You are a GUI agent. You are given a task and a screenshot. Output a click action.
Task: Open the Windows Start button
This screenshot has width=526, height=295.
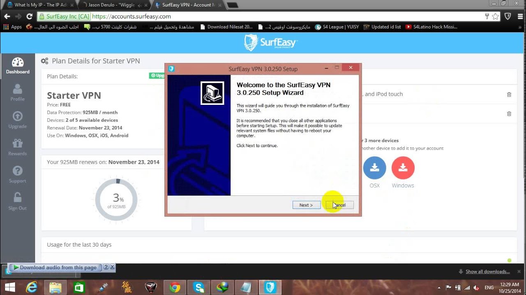click(10, 287)
